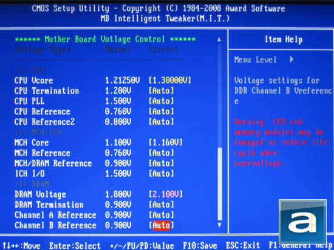Click the F10:Save hint
The image size is (334, 250).
click(200, 246)
